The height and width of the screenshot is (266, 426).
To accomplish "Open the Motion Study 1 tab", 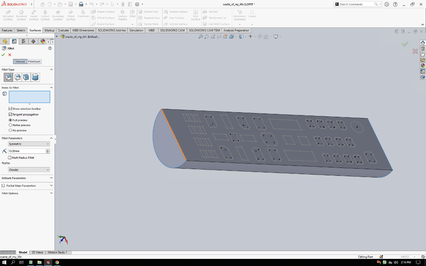I will click(57, 252).
